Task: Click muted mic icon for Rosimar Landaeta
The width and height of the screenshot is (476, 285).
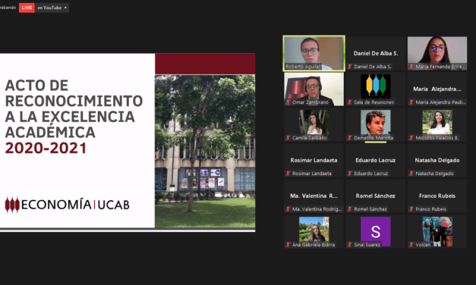Action: (288, 174)
